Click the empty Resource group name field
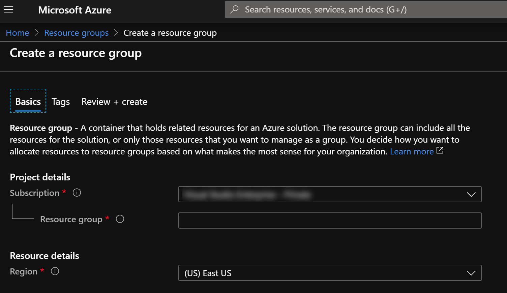 [x=330, y=221]
